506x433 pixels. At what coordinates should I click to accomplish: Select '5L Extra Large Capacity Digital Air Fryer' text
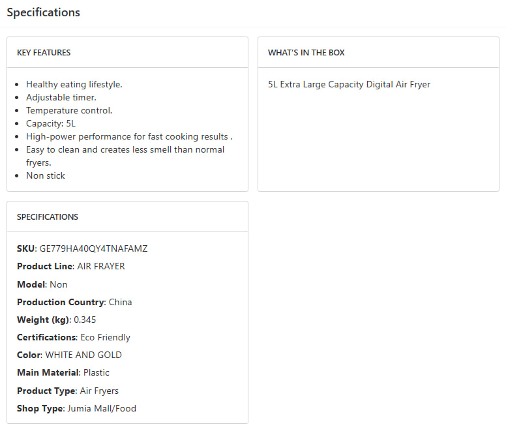349,84
